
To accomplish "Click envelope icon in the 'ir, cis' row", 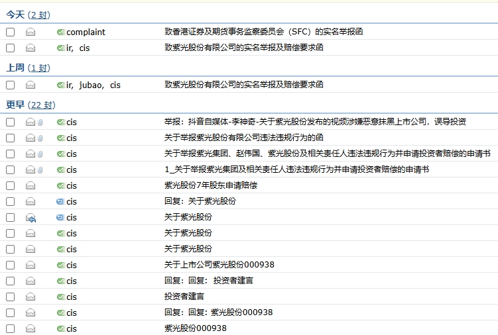I will point(31,48).
